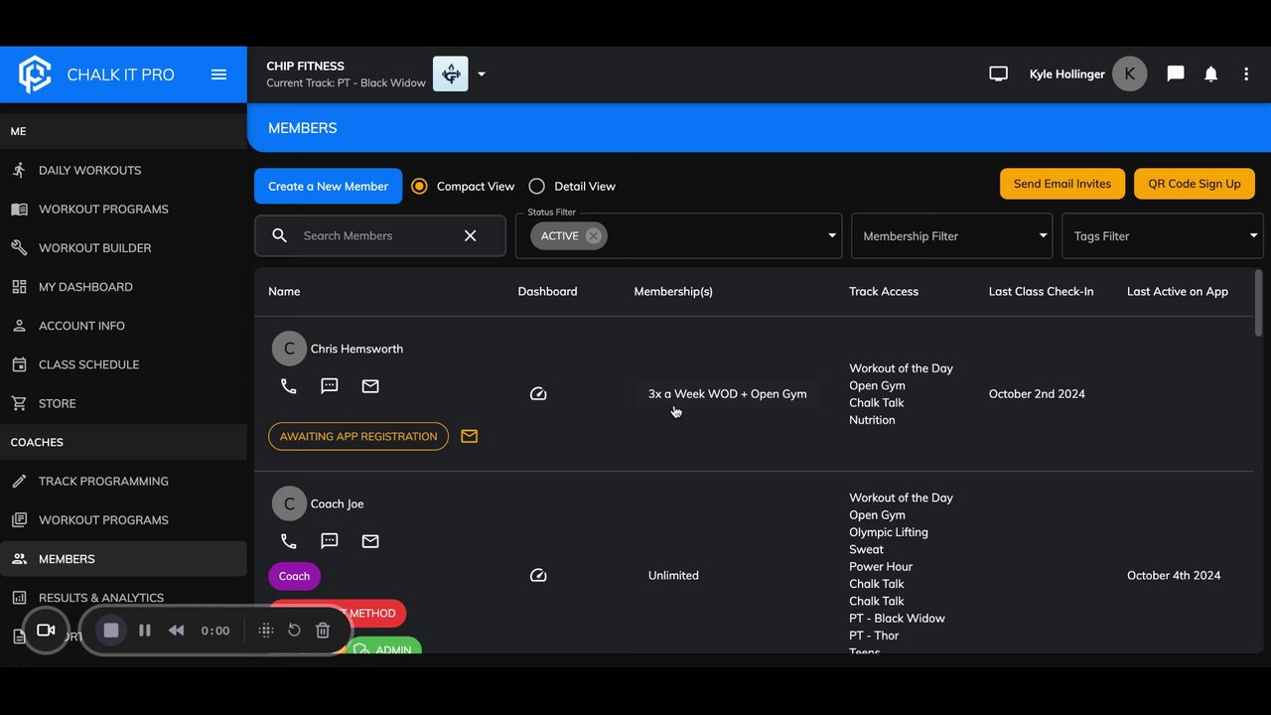Open Results & Analytics
This screenshot has height=715, width=1271.
click(123, 597)
